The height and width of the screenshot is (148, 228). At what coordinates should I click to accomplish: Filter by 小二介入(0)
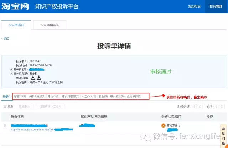pyautogui.click(x=89, y=96)
